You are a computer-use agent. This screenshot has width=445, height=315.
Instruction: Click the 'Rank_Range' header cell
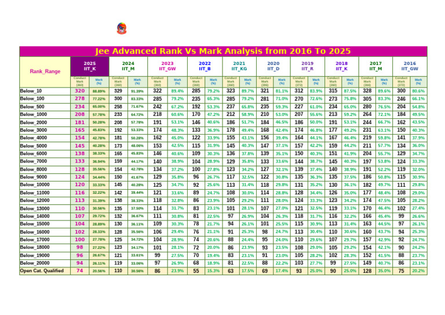click(x=45, y=72)
